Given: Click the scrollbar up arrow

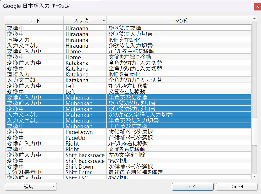Looking at the screenshot, I should (x=254, y=19).
